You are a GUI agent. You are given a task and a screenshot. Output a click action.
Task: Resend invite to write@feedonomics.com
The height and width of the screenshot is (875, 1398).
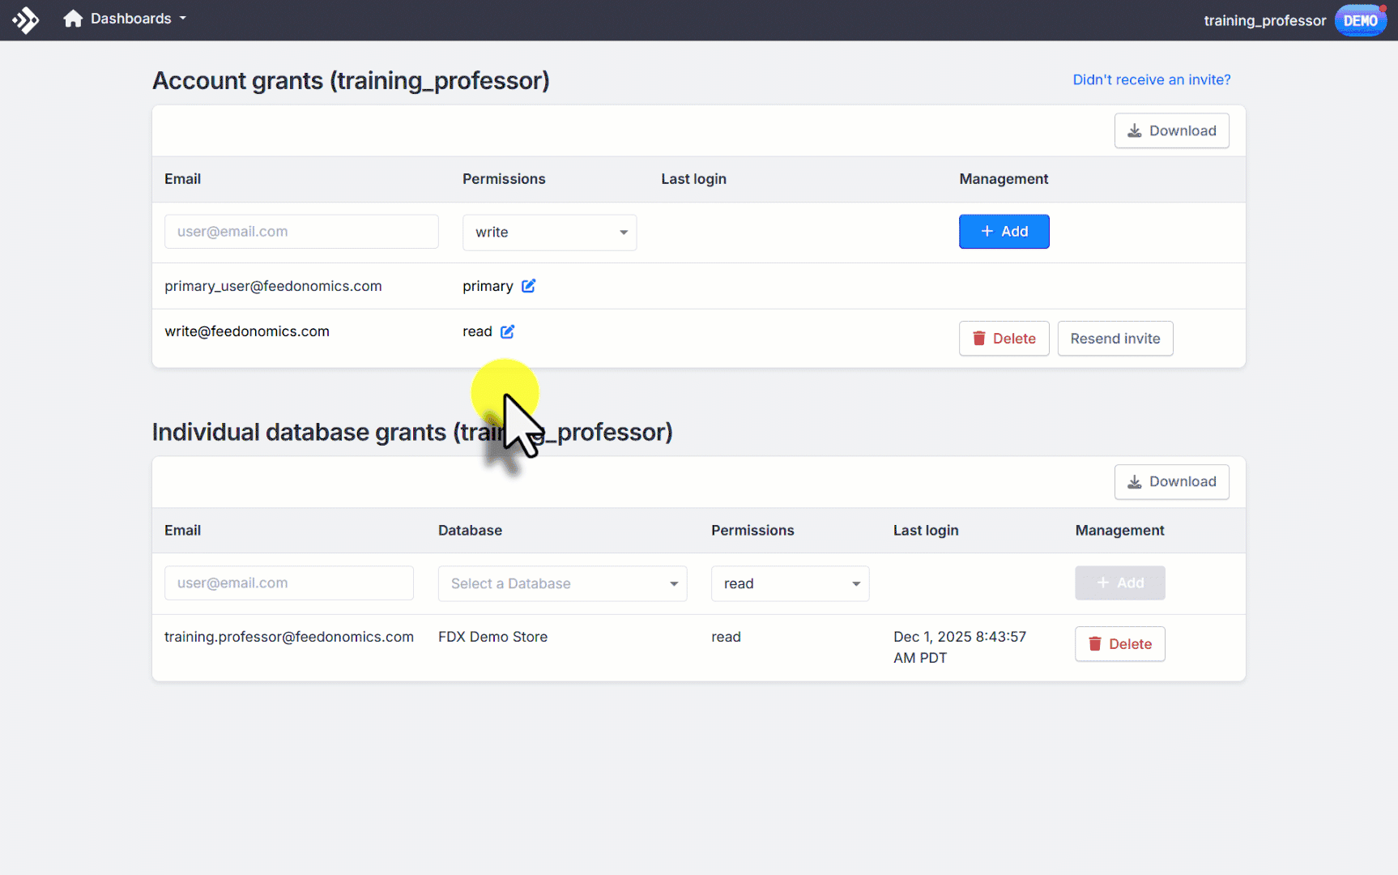tap(1115, 339)
